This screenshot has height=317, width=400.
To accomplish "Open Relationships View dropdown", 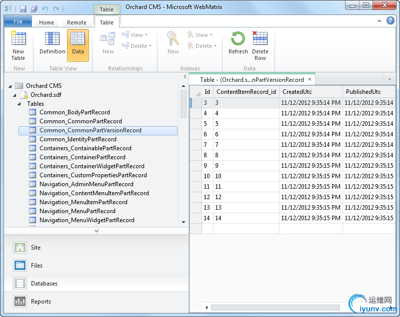I will pyautogui.click(x=134, y=35).
